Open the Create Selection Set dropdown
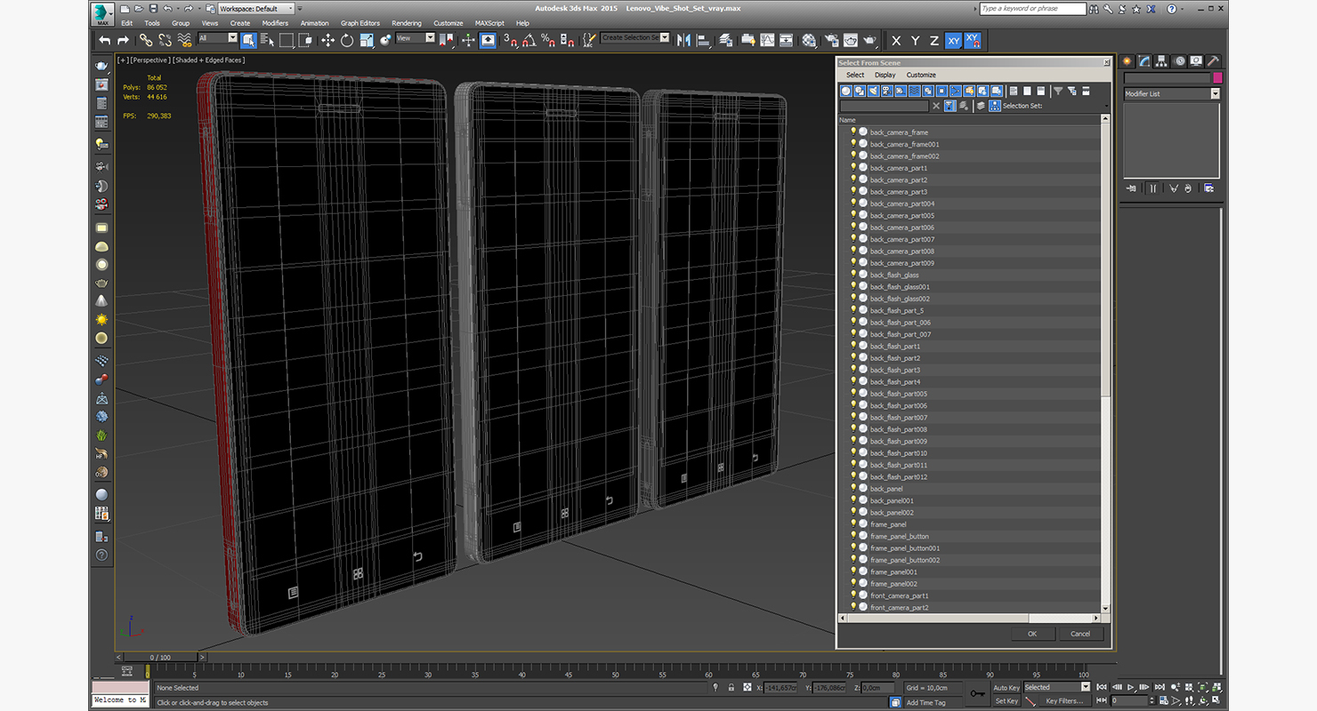Screen dimensions: 1317x711 pyautogui.click(x=634, y=38)
